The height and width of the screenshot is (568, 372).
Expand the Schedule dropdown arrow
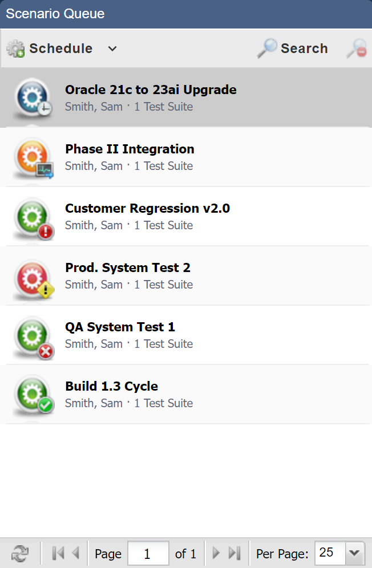pyautogui.click(x=112, y=49)
